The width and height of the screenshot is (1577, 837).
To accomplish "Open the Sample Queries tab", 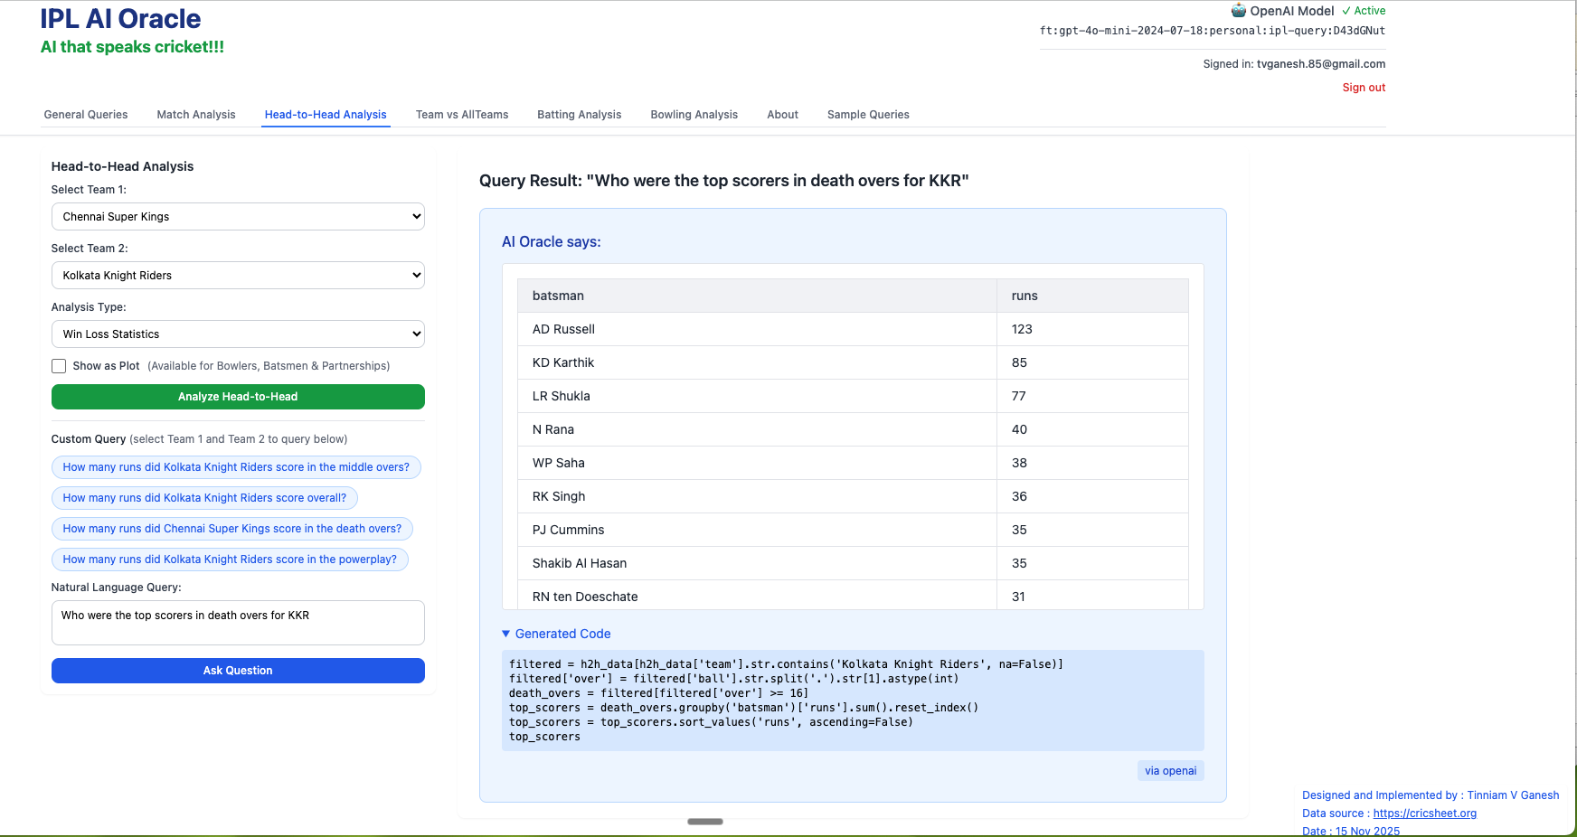I will 868,115.
